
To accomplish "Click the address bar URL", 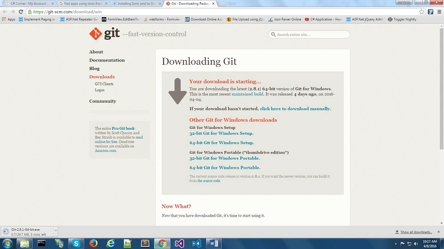I will click(67, 12).
